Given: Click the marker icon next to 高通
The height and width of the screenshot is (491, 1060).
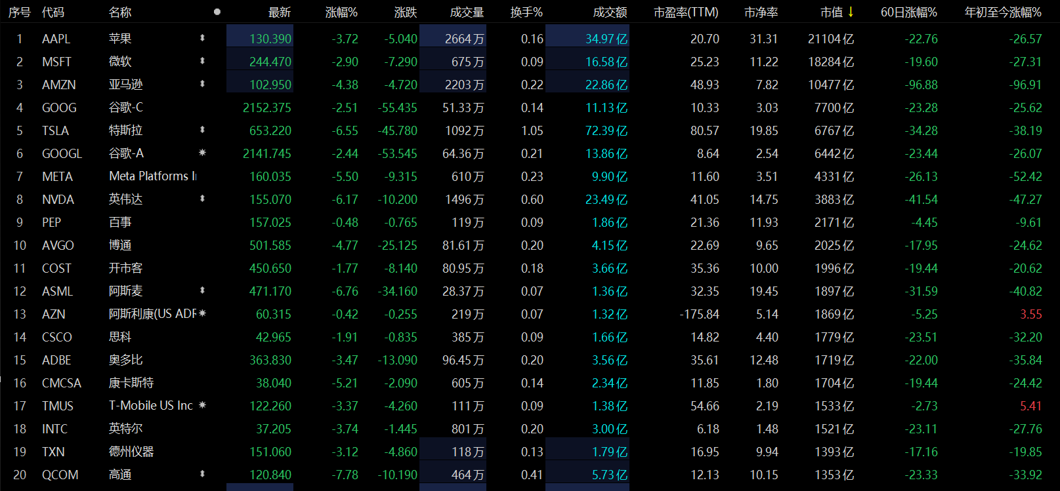Looking at the screenshot, I should [x=202, y=474].
